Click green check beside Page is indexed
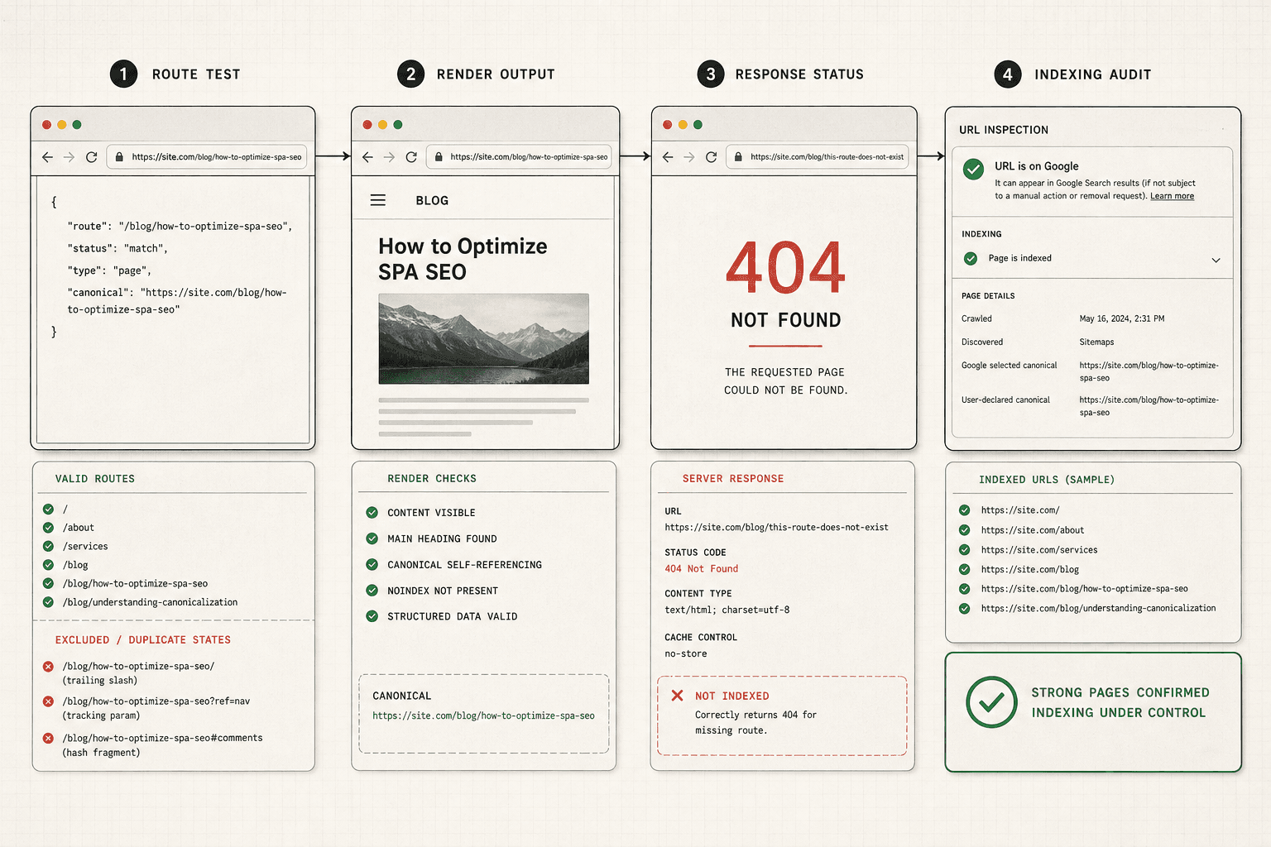1271x847 pixels. [971, 259]
